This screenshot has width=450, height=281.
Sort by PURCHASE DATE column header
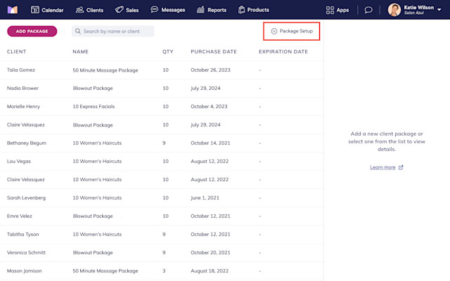coord(214,51)
